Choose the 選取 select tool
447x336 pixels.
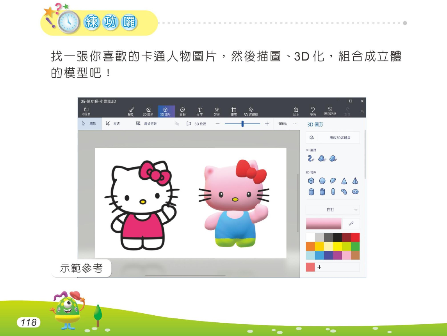pos(90,123)
